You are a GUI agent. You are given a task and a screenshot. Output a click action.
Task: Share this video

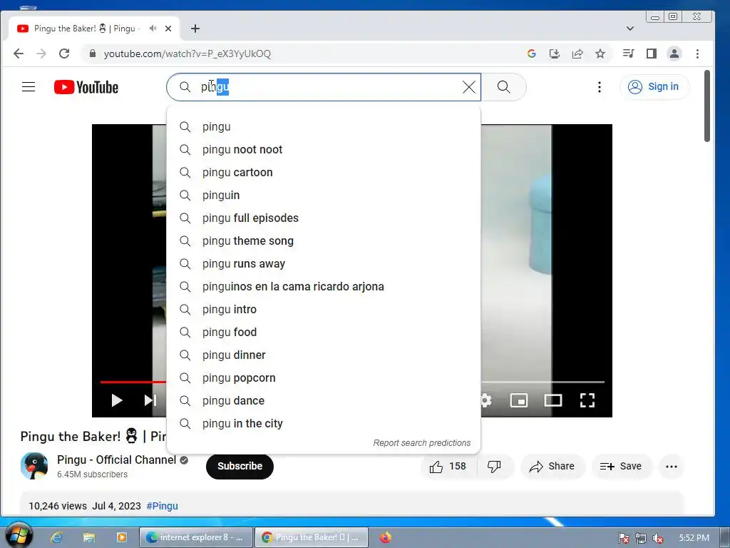[x=552, y=467]
